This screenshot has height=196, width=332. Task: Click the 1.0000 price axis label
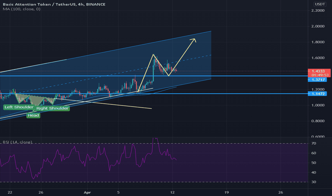[318, 105]
